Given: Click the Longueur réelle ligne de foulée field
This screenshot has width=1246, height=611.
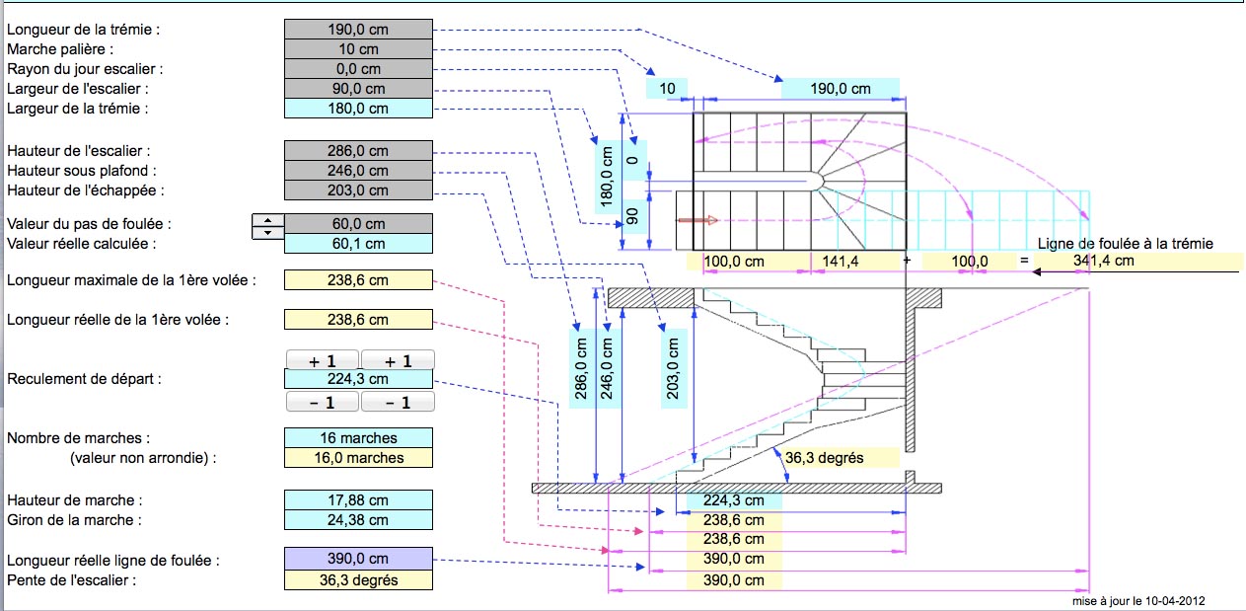Looking at the screenshot, I should [x=358, y=560].
